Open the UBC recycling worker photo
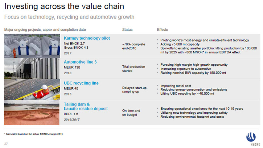This screenshot has width=263, height=148. tap(32, 90)
